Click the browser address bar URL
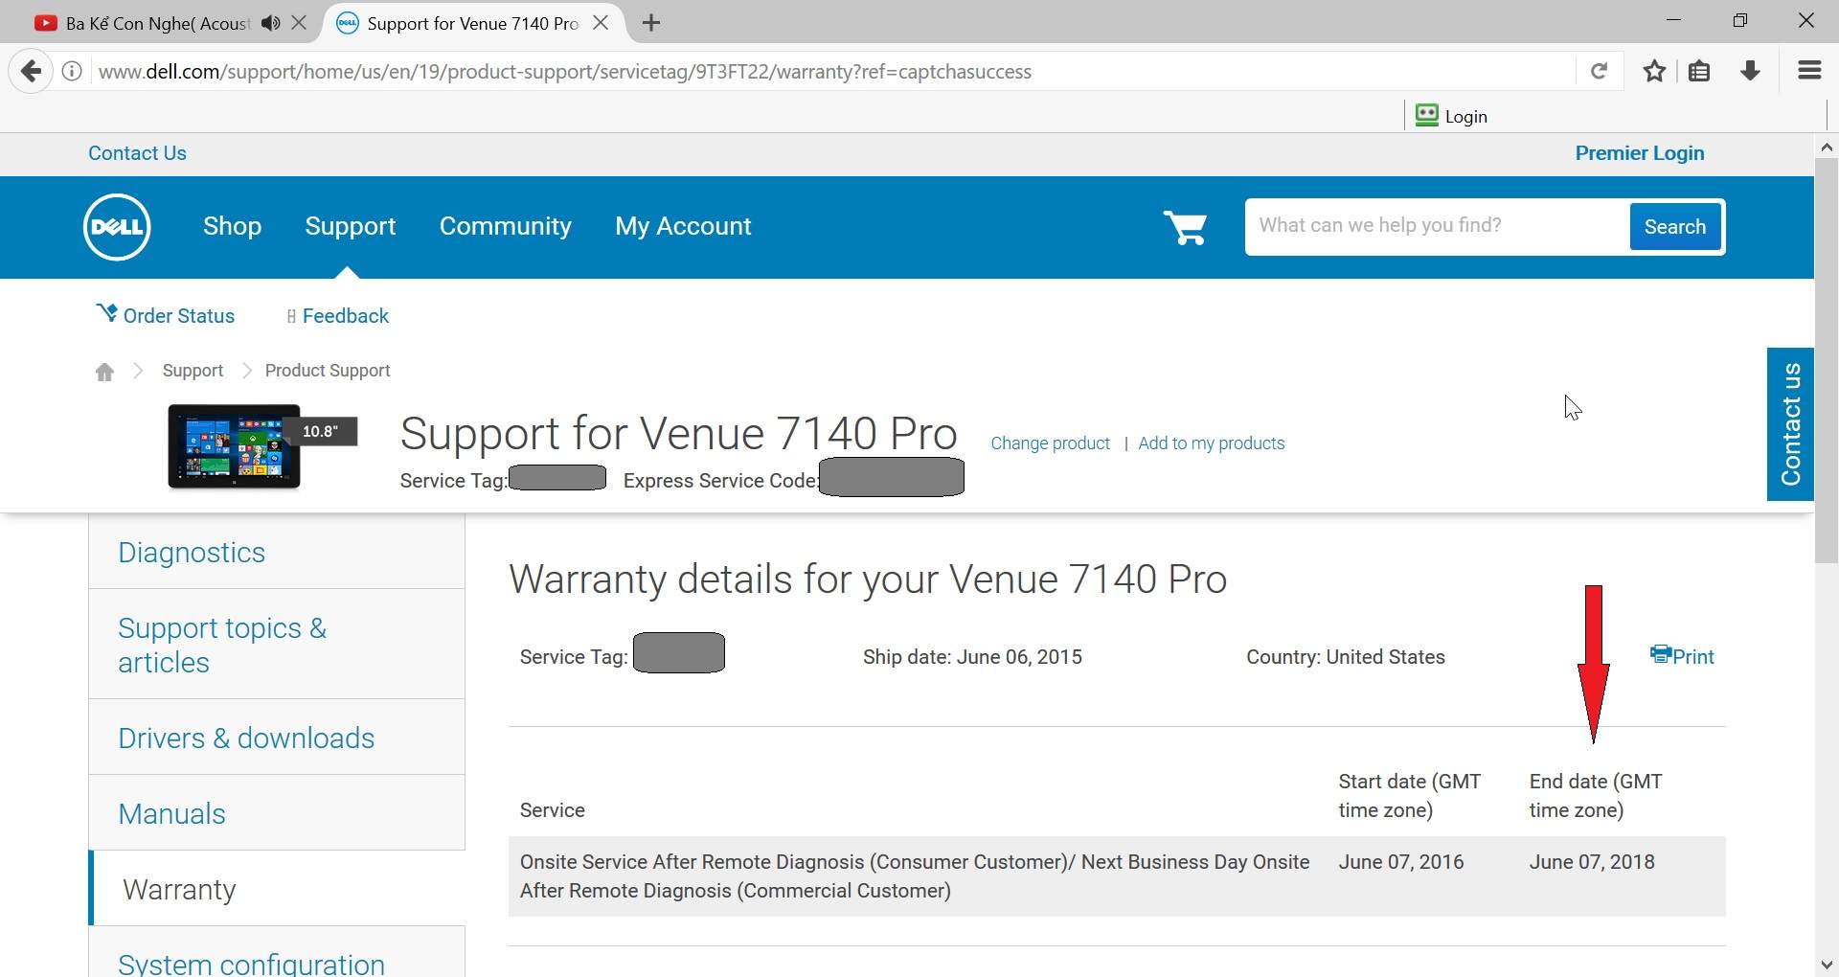This screenshot has width=1839, height=977. point(565,72)
